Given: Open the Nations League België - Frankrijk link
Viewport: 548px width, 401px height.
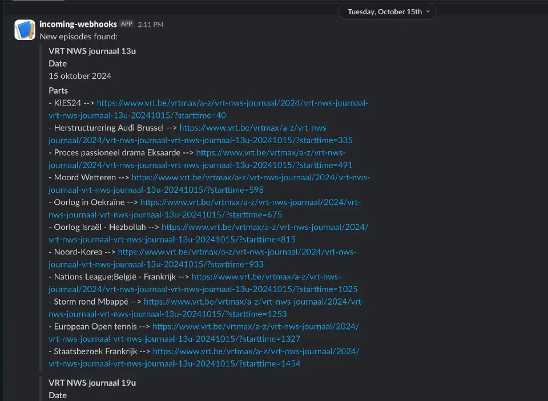Looking at the screenshot, I should 203,282.
